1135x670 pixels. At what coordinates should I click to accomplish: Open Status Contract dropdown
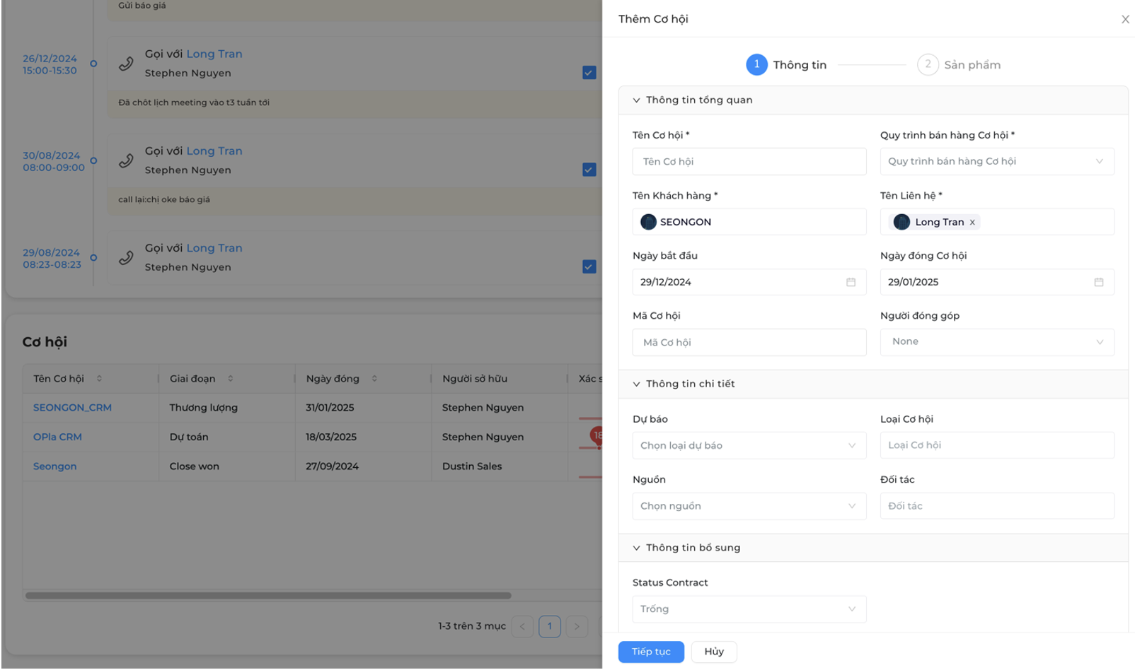point(749,609)
